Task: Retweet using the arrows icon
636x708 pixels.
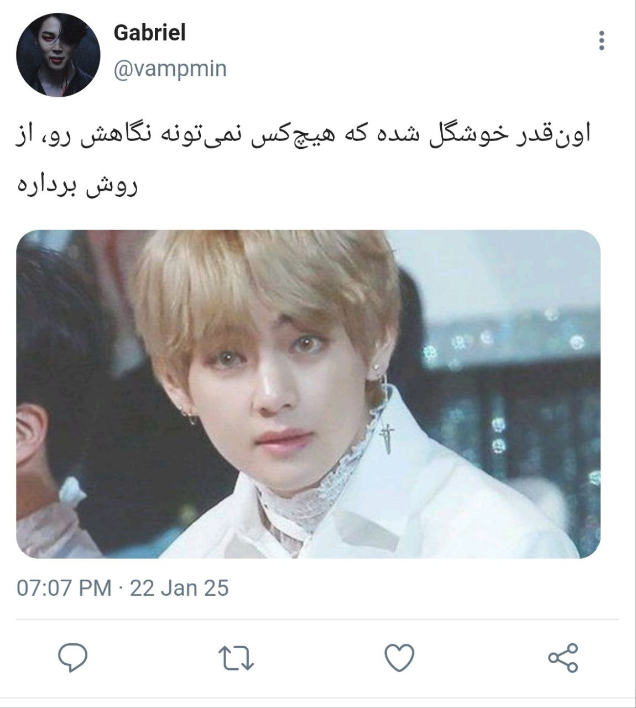Action: point(236,658)
